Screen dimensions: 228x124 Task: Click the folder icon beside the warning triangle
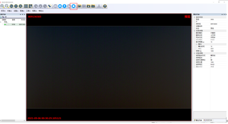click(x=93, y=6)
